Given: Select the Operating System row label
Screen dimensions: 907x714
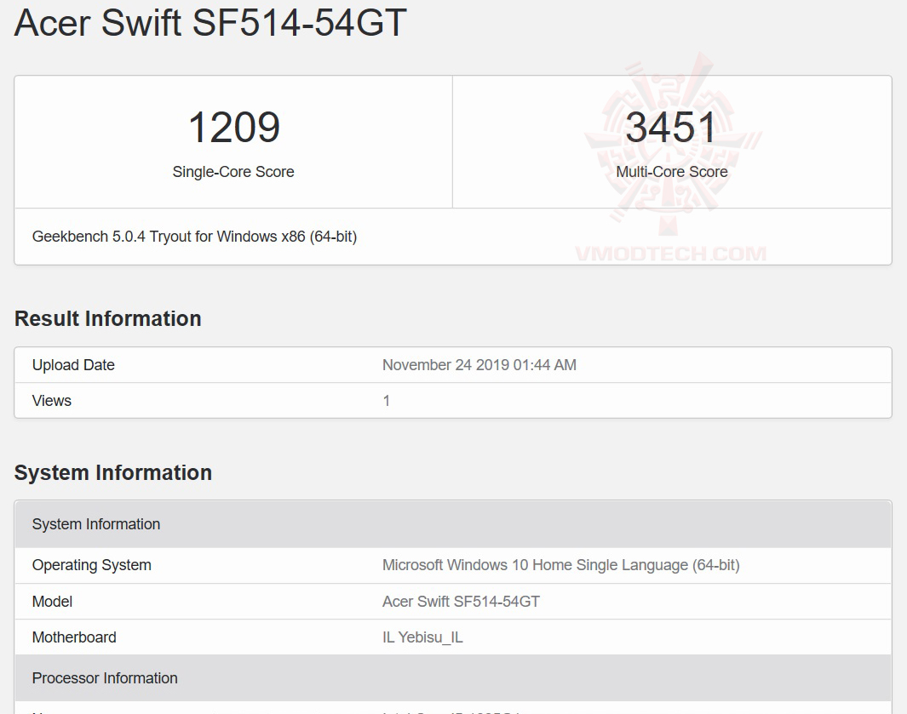Looking at the screenshot, I should coord(92,565).
